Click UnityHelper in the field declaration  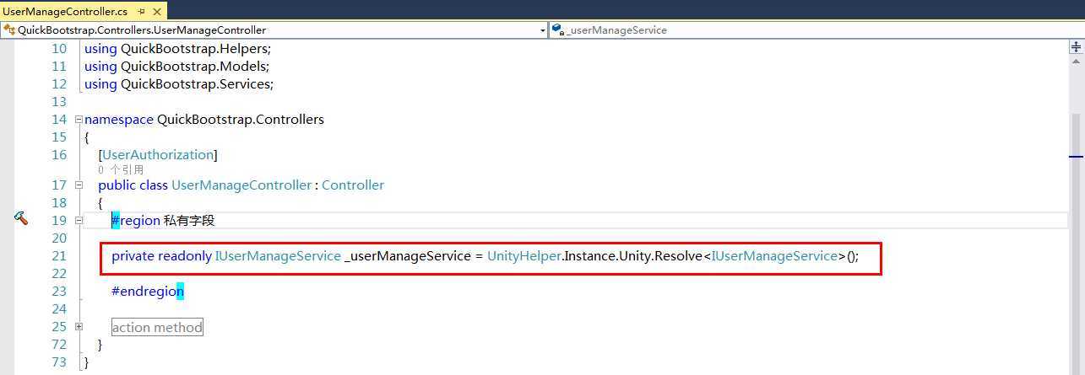click(x=524, y=256)
